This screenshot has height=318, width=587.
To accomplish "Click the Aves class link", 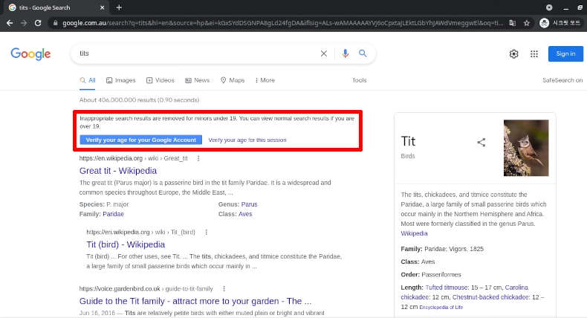I will pyautogui.click(x=245, y=214).
